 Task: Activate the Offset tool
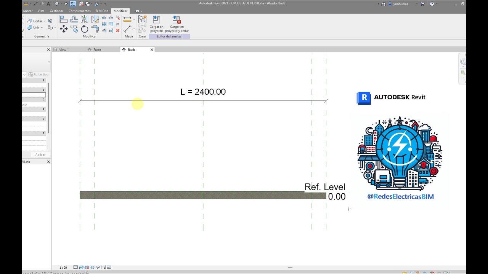pyautogui.click(x=74, y=20)
